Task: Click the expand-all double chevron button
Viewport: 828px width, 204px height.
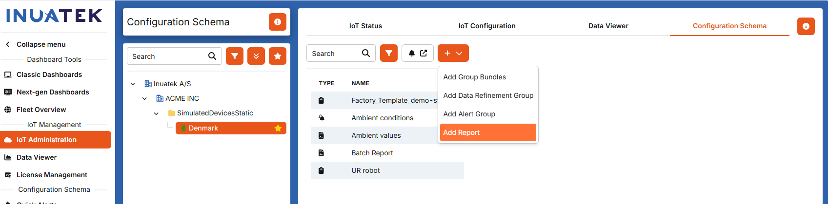Action: 256,56
